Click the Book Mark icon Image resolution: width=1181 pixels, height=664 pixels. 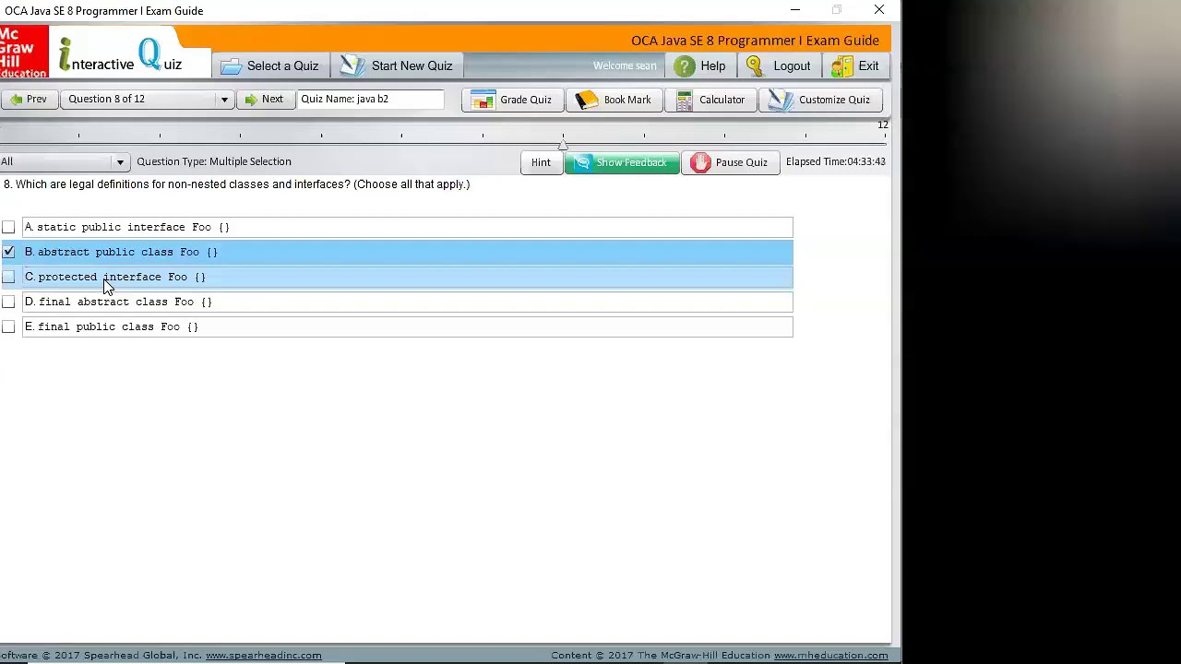587,100
